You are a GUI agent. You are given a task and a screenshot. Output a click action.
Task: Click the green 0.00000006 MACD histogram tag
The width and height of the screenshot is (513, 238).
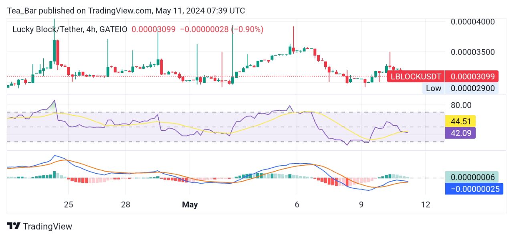[472, 177]
